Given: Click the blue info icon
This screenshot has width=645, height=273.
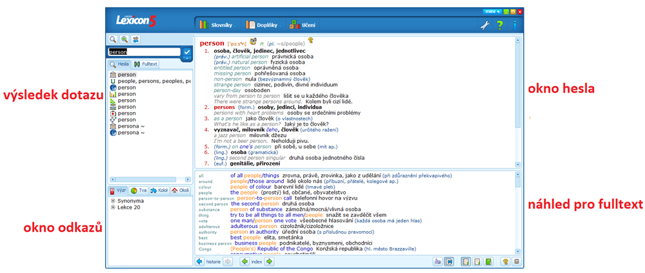Looking at the screenshot, I should [x=515, y=25].
